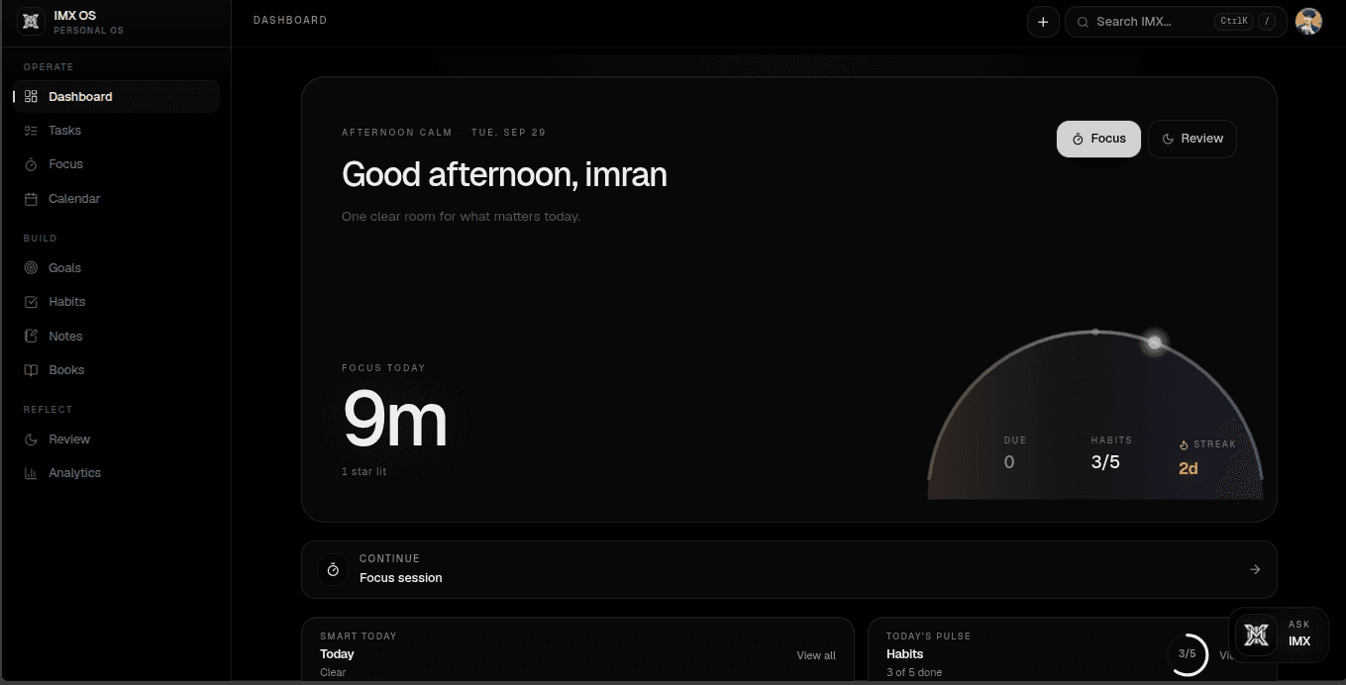
Task: Open Analytics label in sidebar
Action: (x=74, y=473)
